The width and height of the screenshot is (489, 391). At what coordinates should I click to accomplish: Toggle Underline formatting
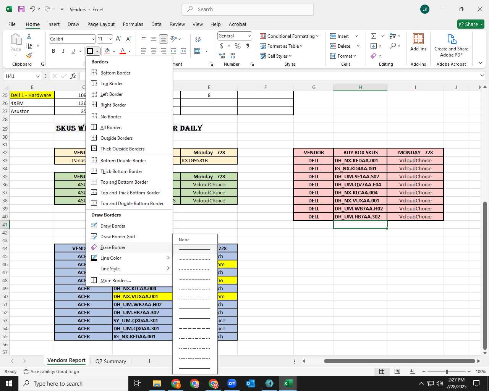73,51
